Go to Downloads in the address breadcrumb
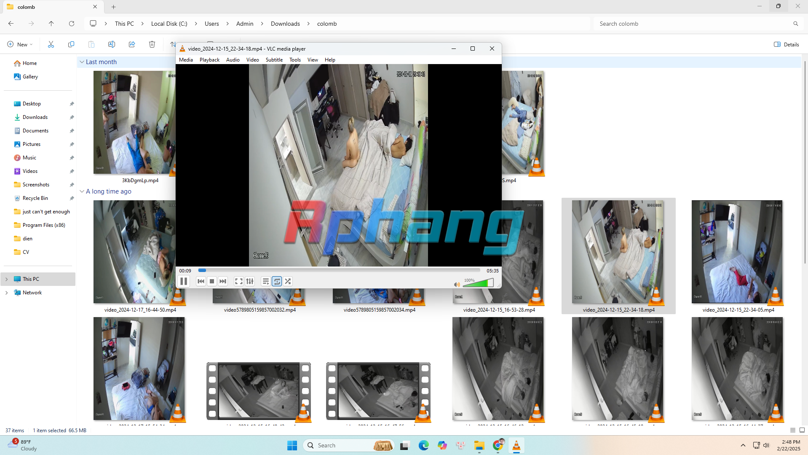The height and width of the screenshot is (455, 808). pyautogui.click(x=285, y=24)
